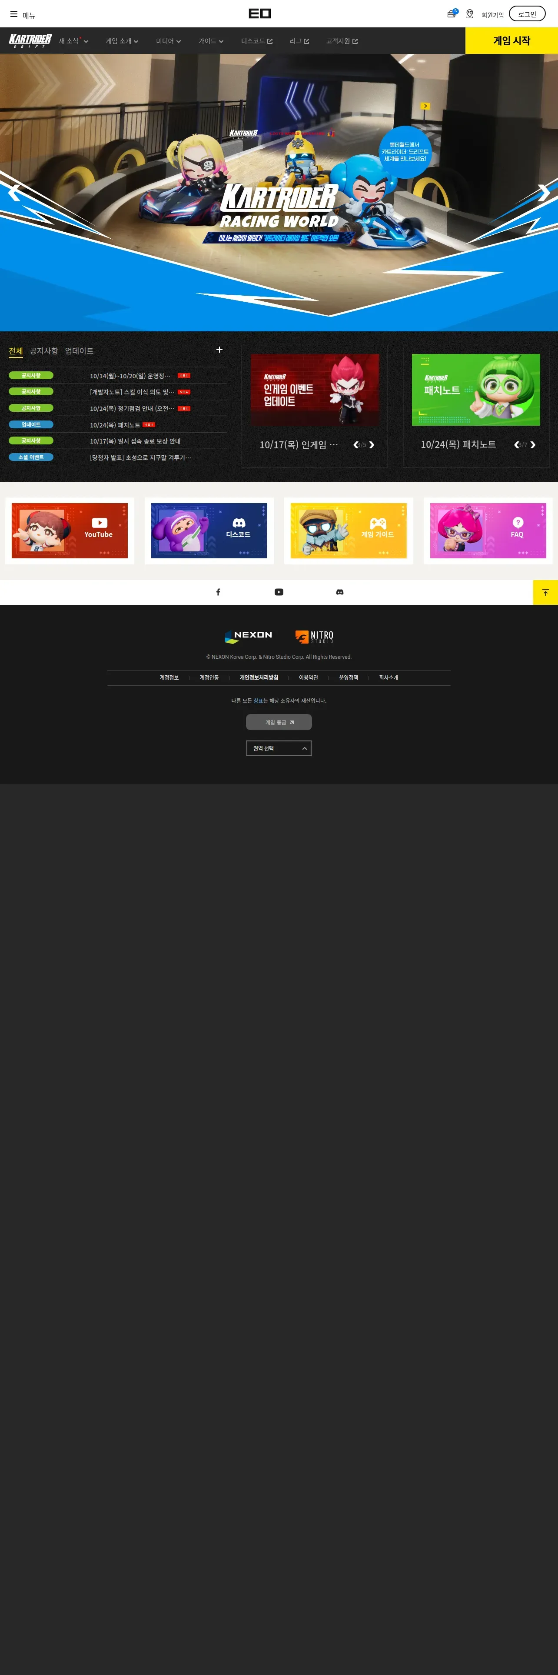Viewport: 558px width, 1675px height.
Task: Click the '10/17(목) 인게임 …' card title
Action: click(x=299, y=445)
